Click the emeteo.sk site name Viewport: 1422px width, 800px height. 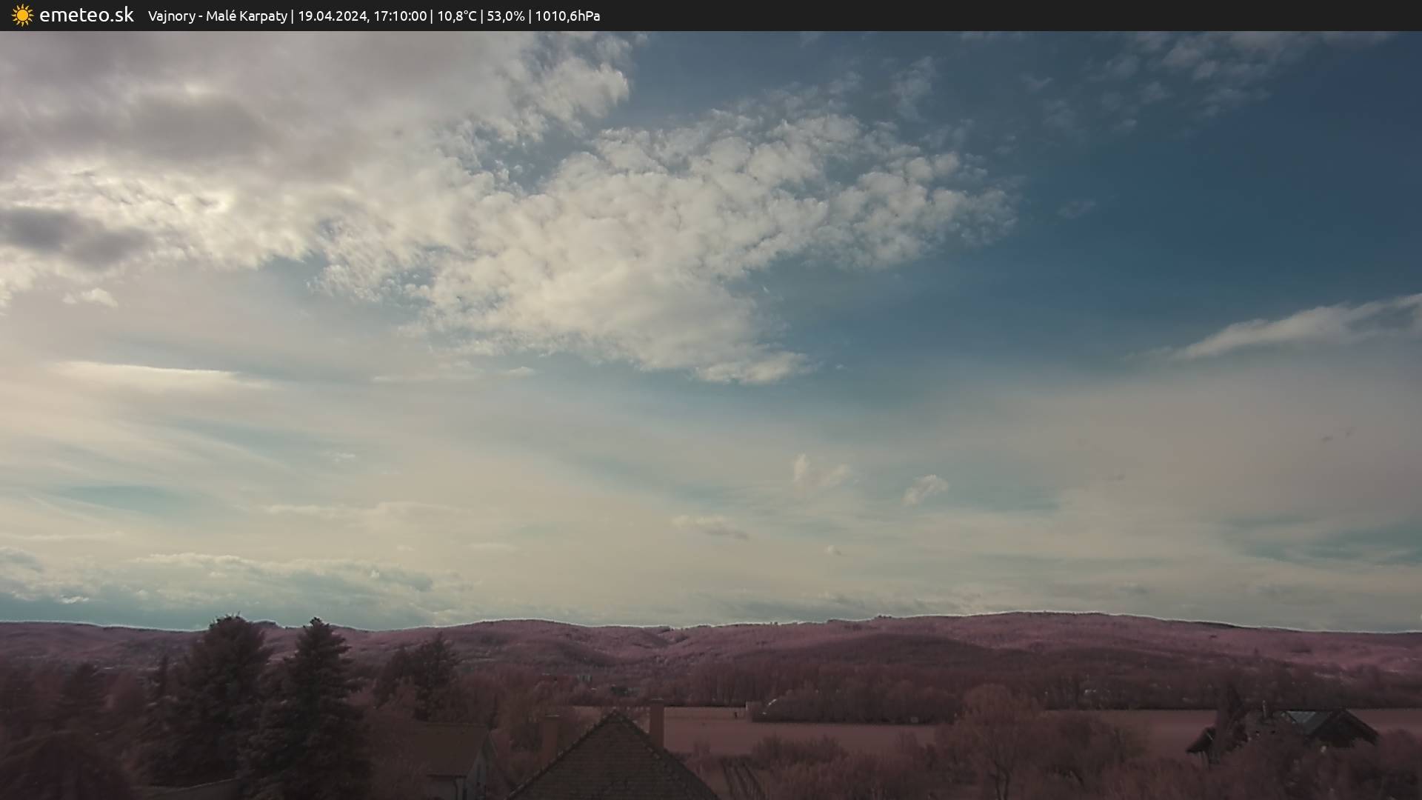86,16
